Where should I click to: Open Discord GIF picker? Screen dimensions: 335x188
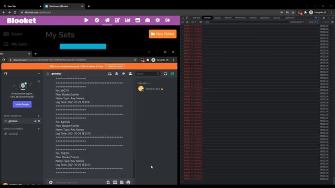[x=115, y=182]
